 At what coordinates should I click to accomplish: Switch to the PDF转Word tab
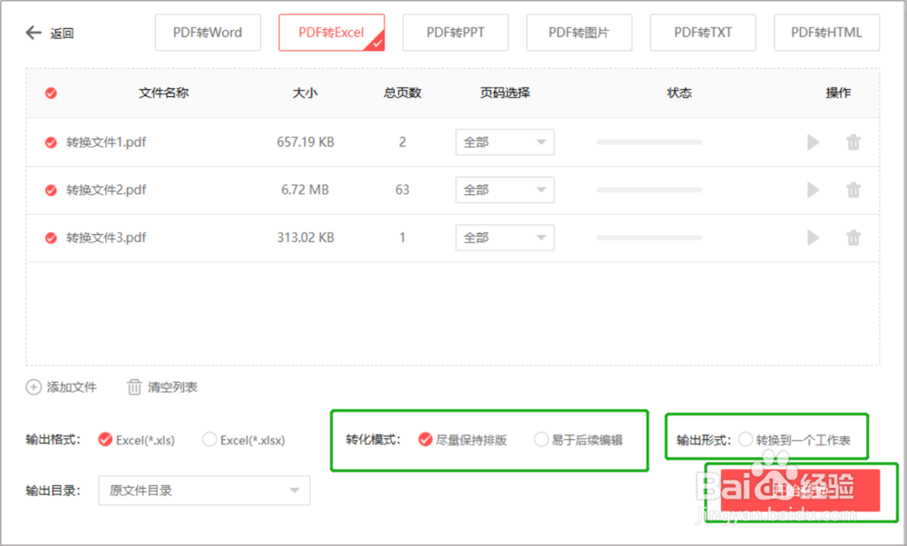pyautogui.click(x=208, y=32)
